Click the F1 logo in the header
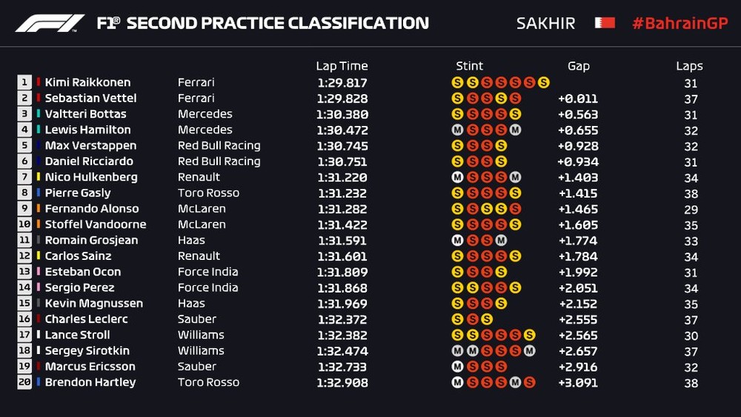The height and width of the screenshot is (417, 741). click(x=50, y=23)
